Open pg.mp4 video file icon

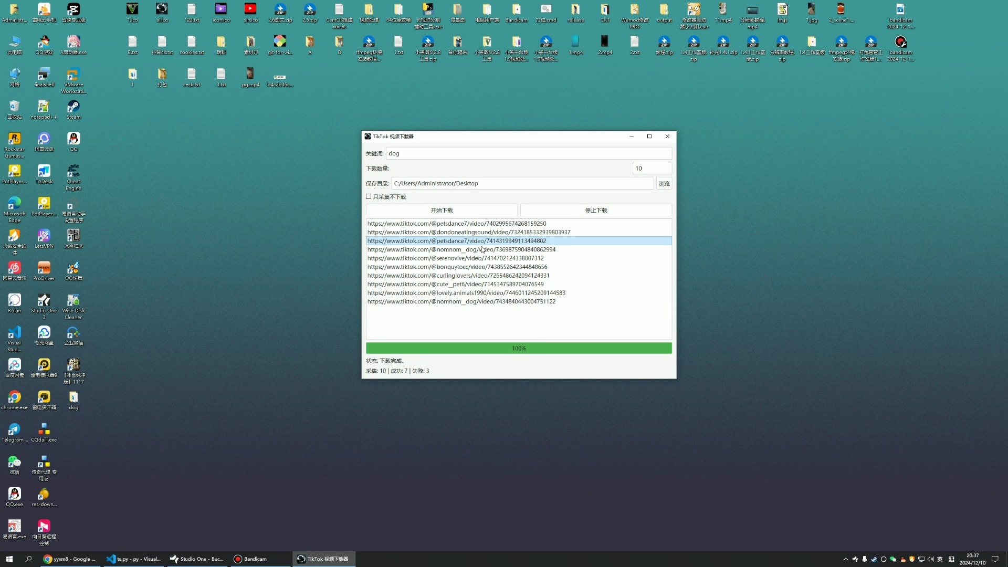pos(250,77)
